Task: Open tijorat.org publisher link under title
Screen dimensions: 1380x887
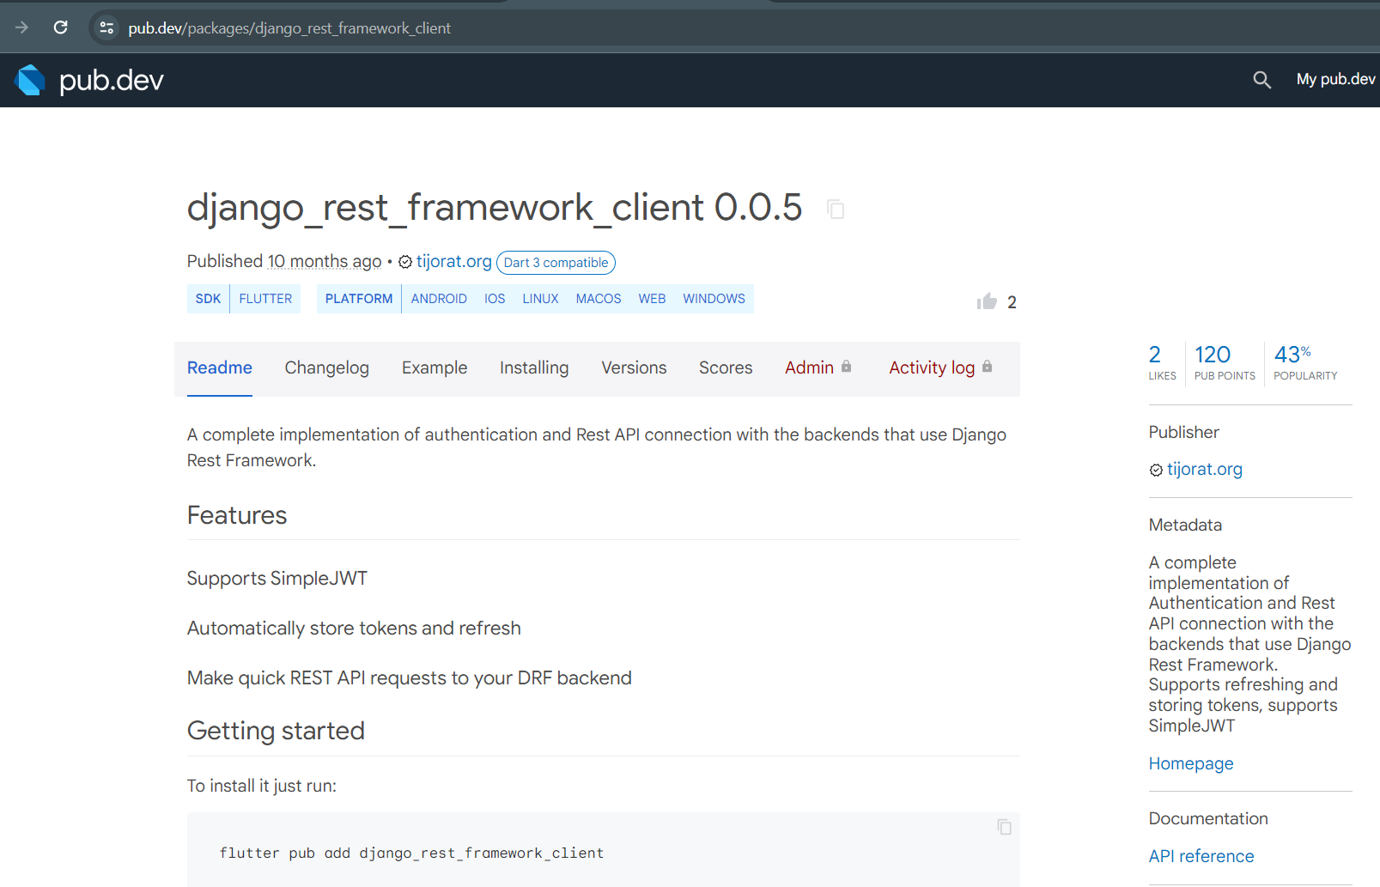Action: [x=454, y=261]
